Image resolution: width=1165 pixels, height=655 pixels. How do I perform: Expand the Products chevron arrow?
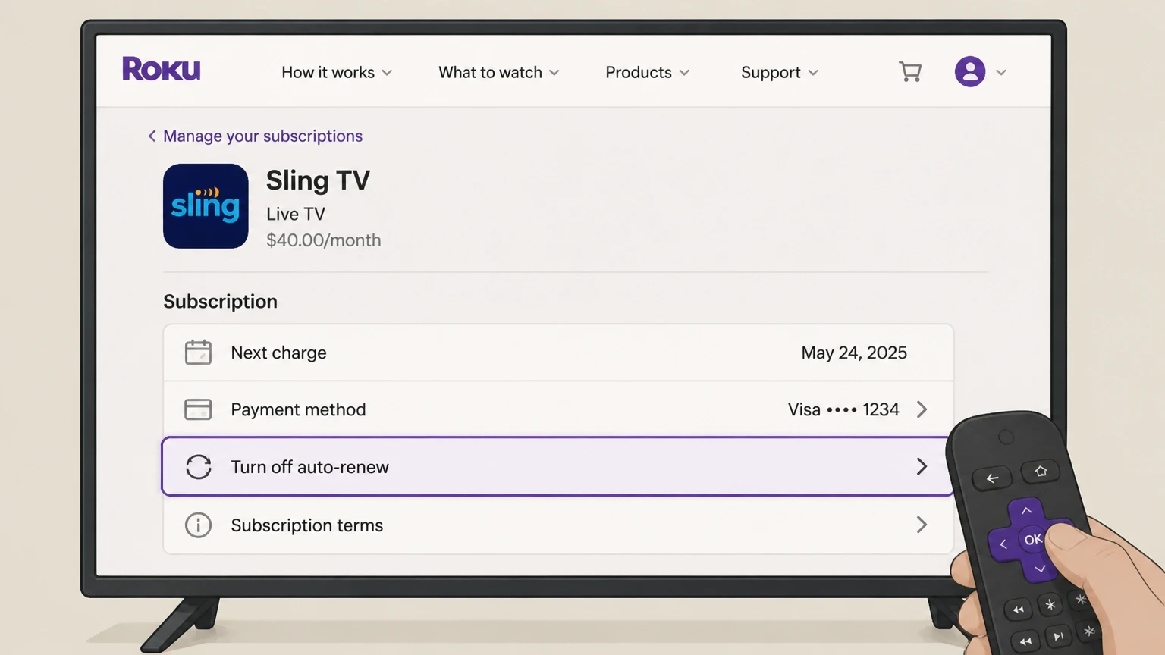click(x=684, y=74)
